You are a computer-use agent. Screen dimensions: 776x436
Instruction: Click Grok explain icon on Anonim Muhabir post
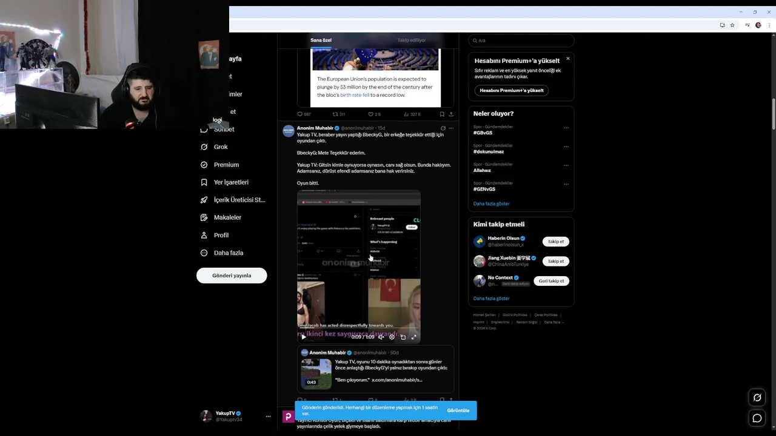point(443,128)
